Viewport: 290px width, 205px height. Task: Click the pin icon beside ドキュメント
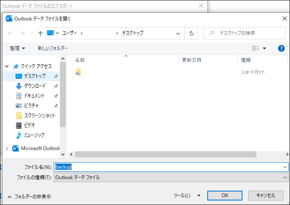(x=56, y=96)
